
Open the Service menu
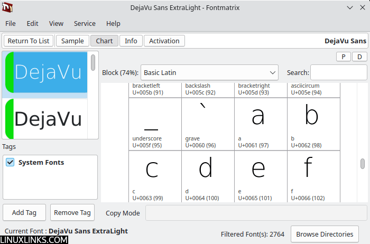[x=85, y=24]
